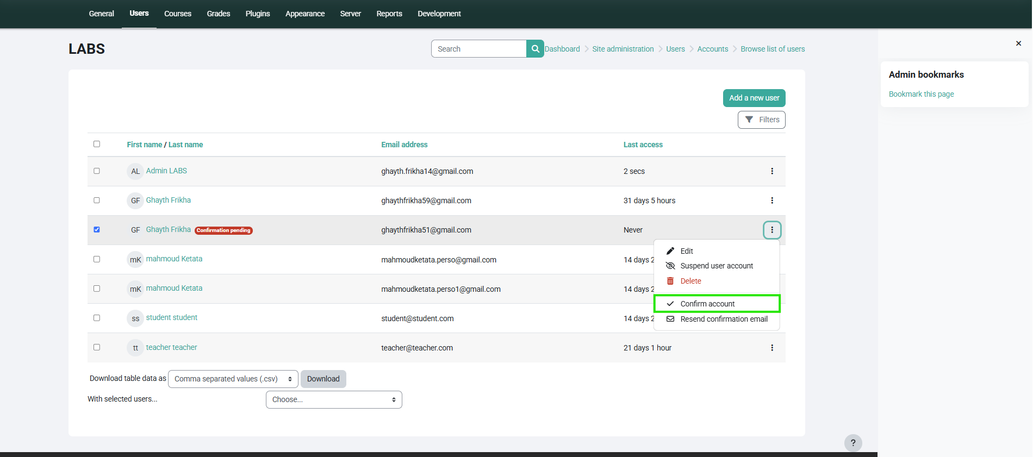This screenshot has width=1033, height=457.
Task: Toggle the select-all users checkbox
Action: click(x=97, y=144)
